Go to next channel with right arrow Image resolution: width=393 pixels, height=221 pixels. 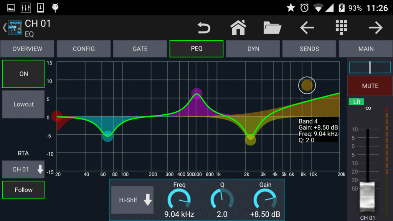(375, 28)
